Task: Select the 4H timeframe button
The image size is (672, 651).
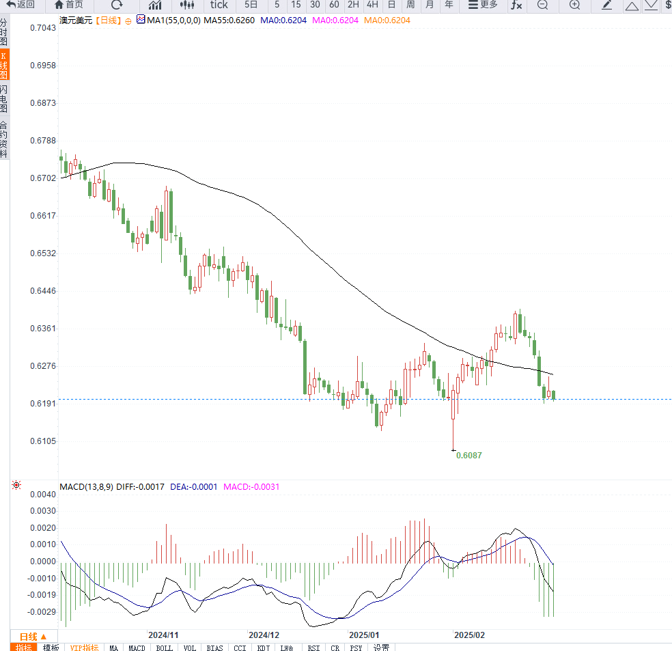Action: click(372, 5)
